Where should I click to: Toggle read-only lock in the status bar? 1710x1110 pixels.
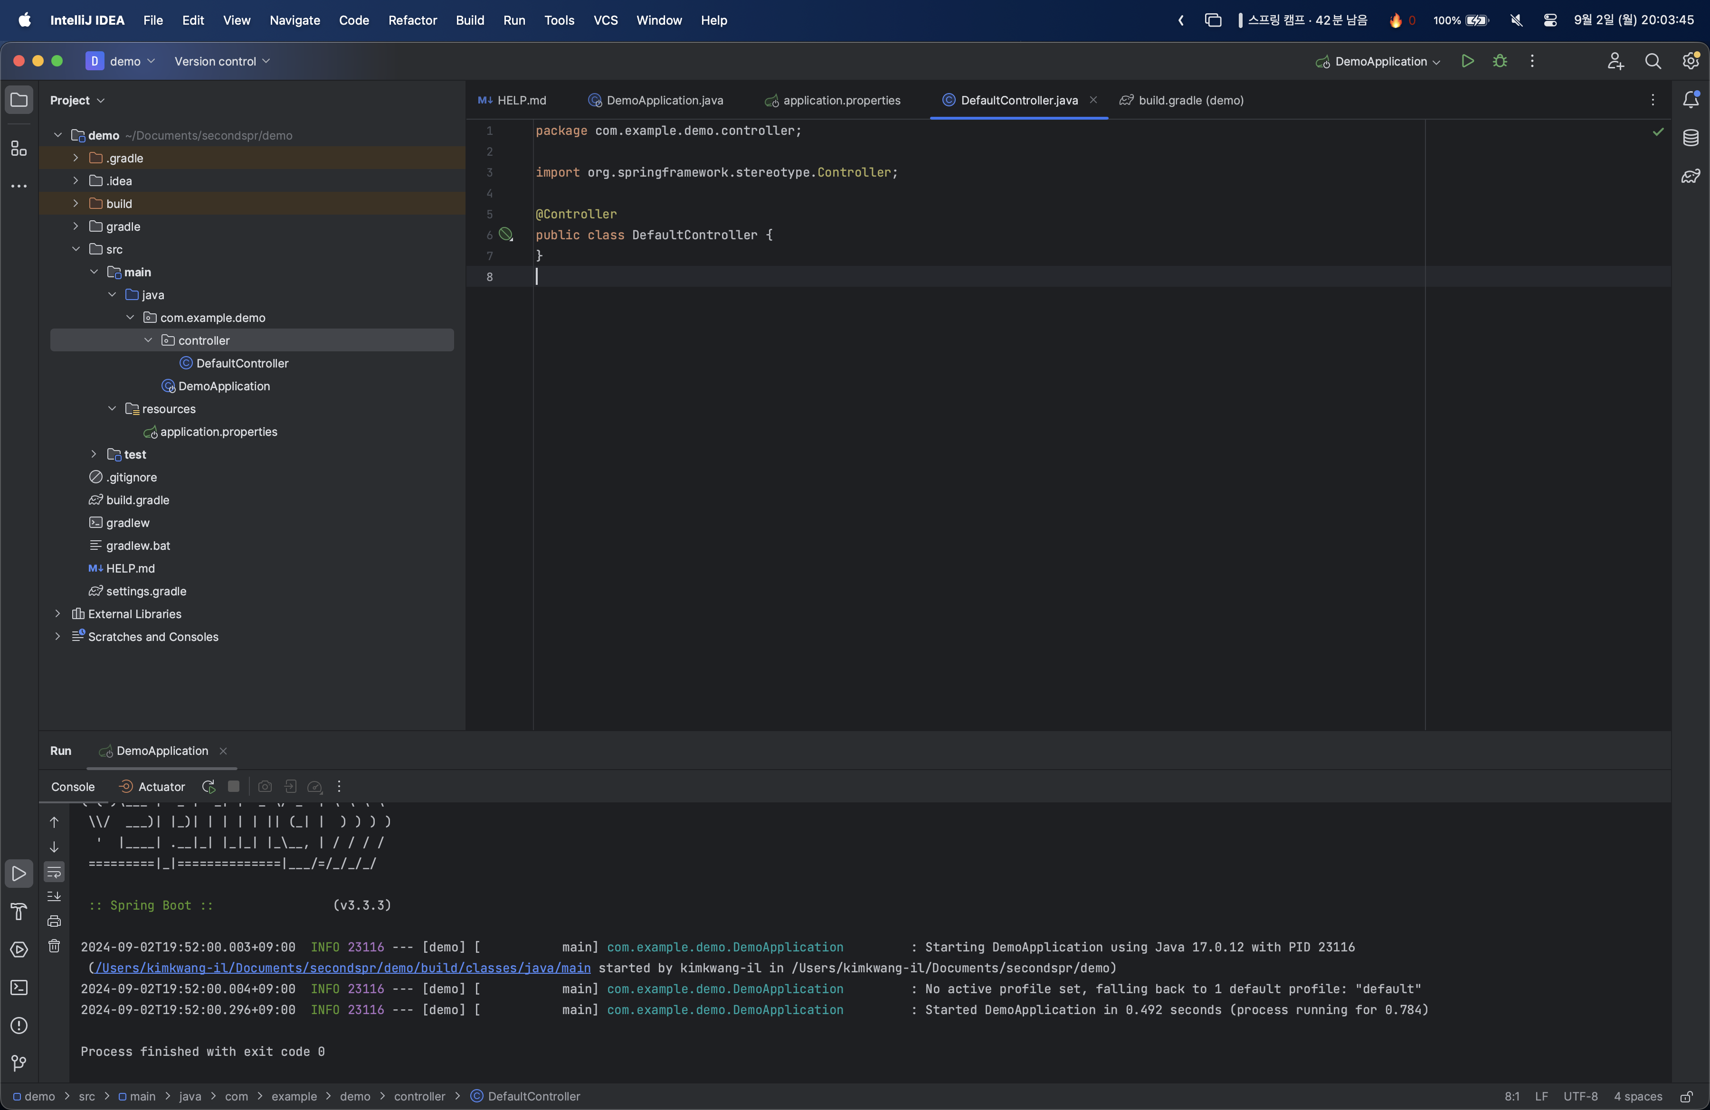point(1686,1096)
